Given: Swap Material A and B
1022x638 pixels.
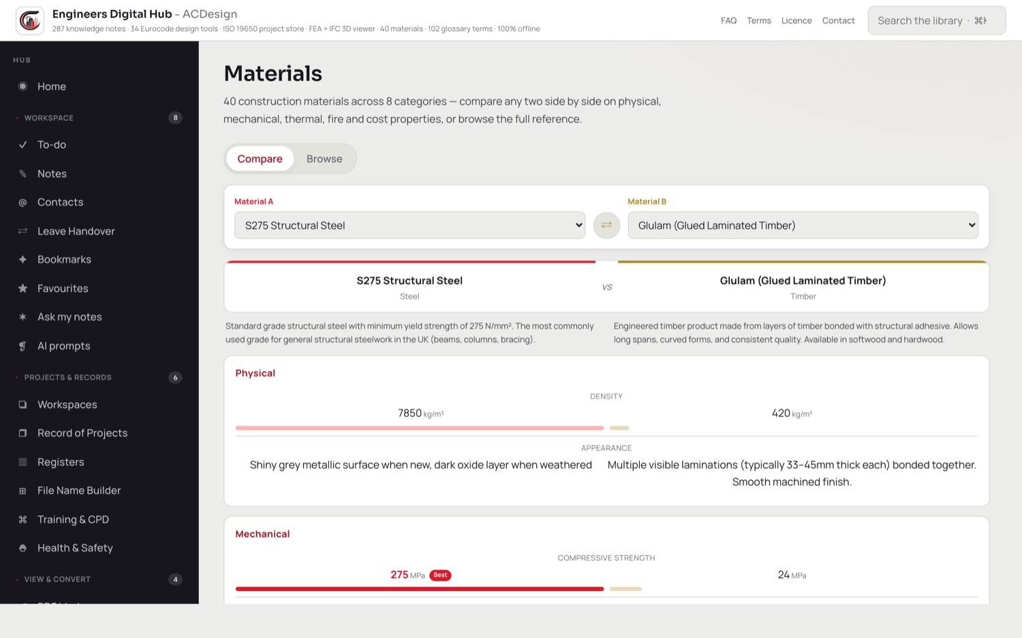Looking at the screenshot, I should click(606, 225).
